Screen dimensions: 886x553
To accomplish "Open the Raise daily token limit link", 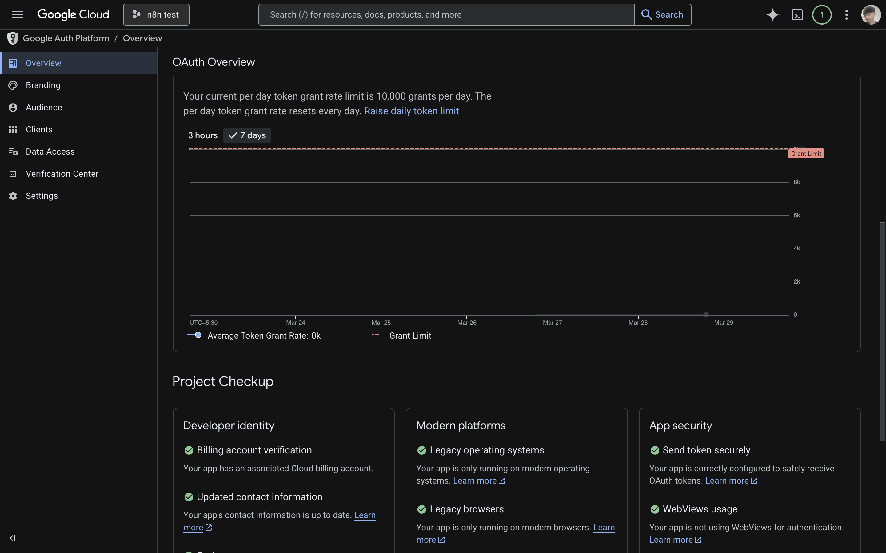I will [x=412, y=111].
